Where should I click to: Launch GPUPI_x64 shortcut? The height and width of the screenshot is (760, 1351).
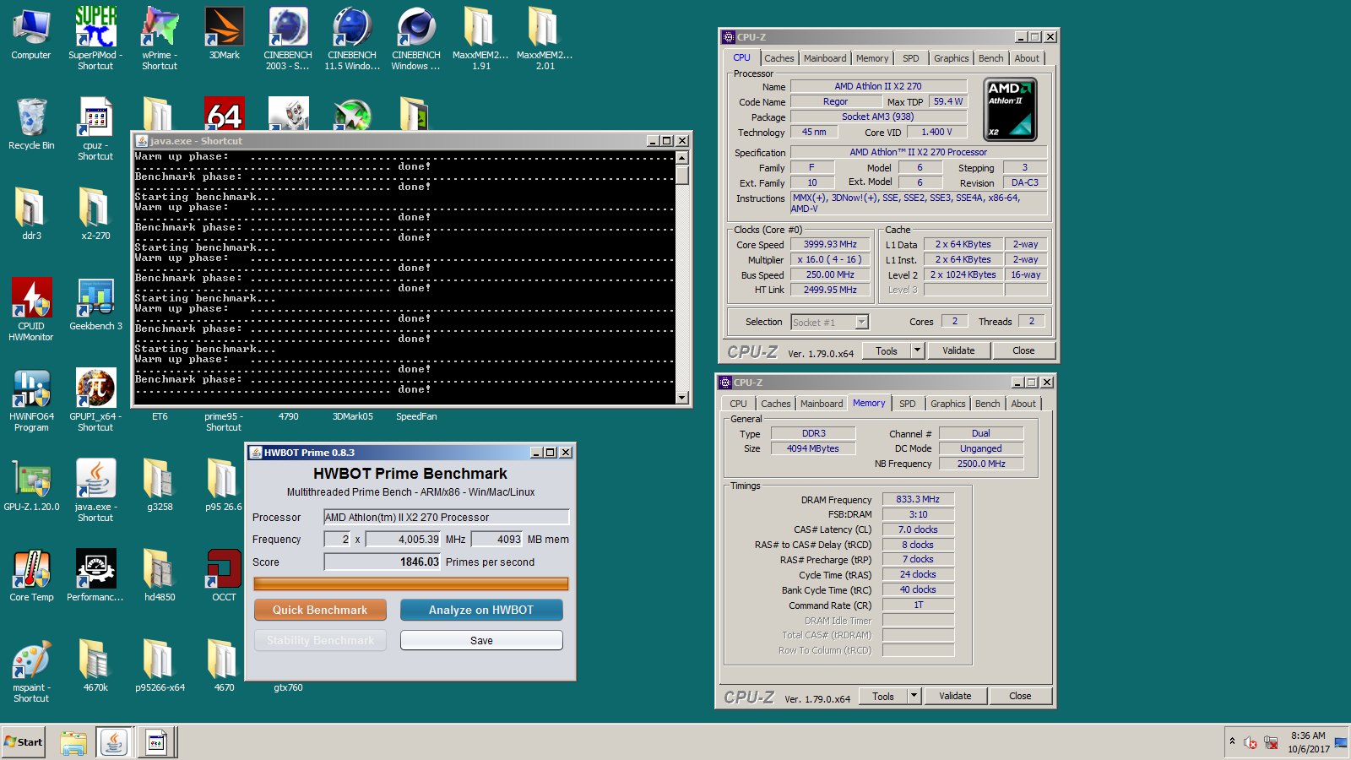click(x=95, y=399)
